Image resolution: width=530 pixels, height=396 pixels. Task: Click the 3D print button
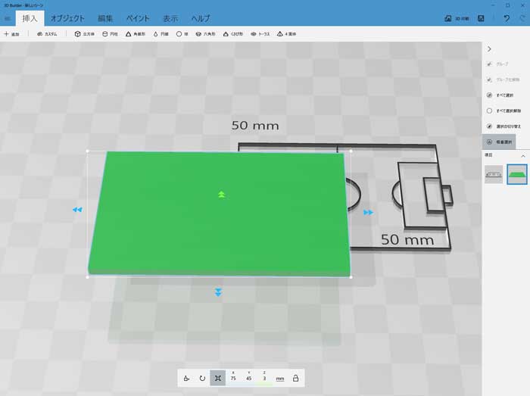point(457,19)
